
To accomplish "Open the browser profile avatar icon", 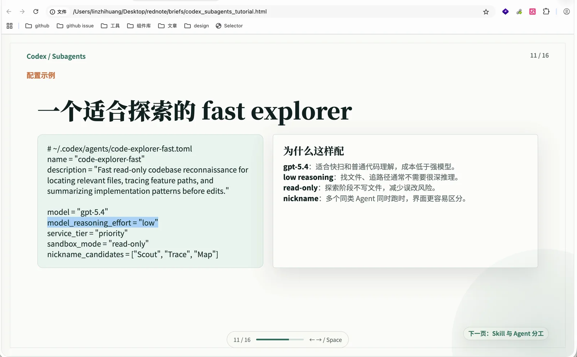I will [567, 12].
